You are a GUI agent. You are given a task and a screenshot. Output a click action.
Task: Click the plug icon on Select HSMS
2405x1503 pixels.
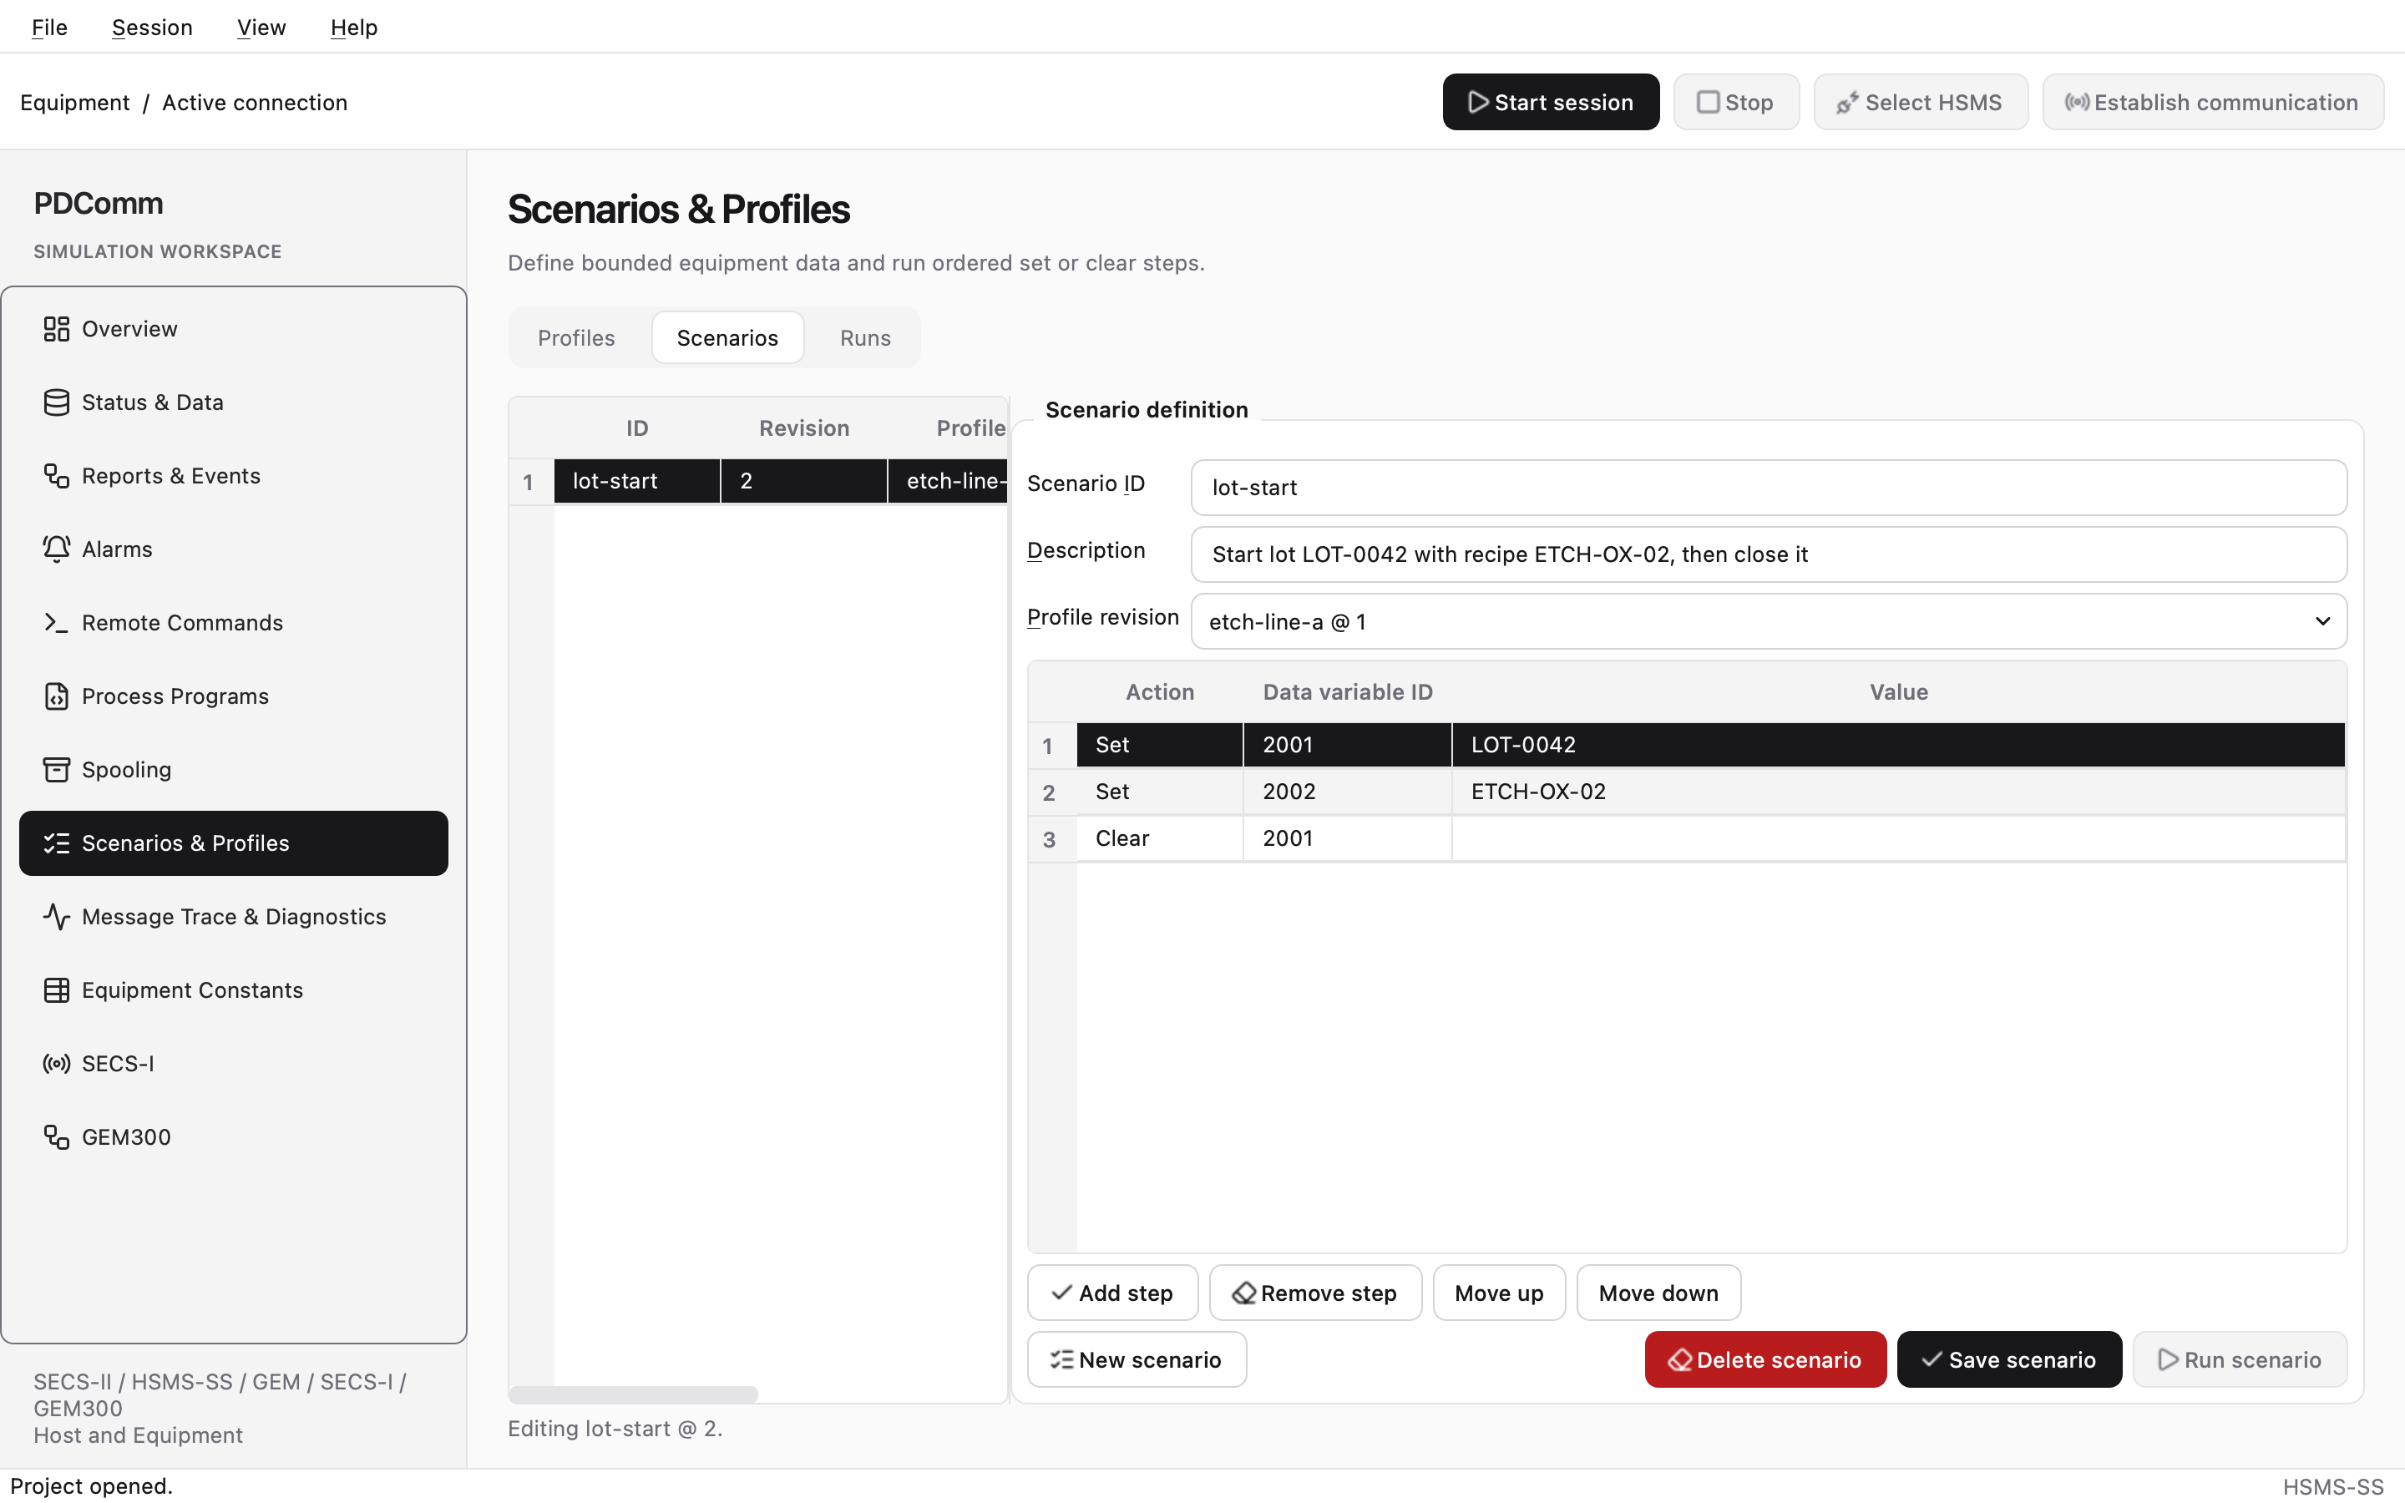(1847, 103)
